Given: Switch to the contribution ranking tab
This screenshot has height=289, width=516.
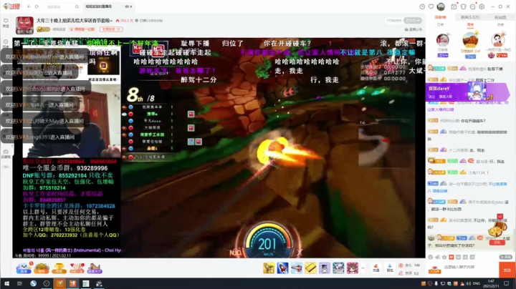Looking at the screenshot, I should pyautogui.click(x=440, y=17).
